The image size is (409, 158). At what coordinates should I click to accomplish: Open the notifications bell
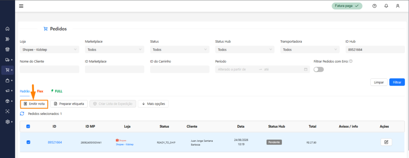click(x=386, y=6)
